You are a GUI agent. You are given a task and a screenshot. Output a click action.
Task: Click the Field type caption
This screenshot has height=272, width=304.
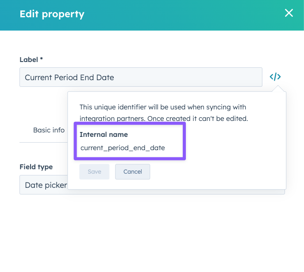tap(36, 167)
